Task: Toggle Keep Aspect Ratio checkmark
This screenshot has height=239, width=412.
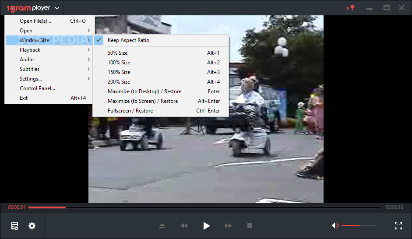Action: [x=99, y=40]
